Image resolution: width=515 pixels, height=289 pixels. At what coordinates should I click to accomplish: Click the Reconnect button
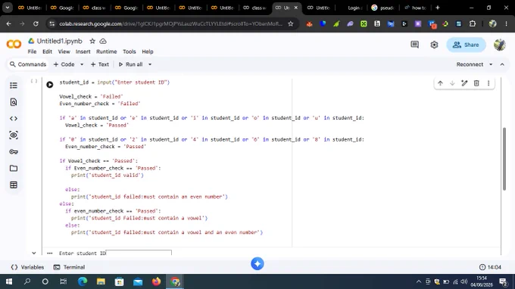pos(470,64)
